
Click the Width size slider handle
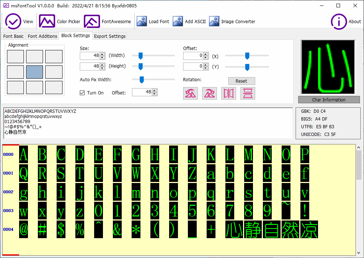[x=140, y=56]
